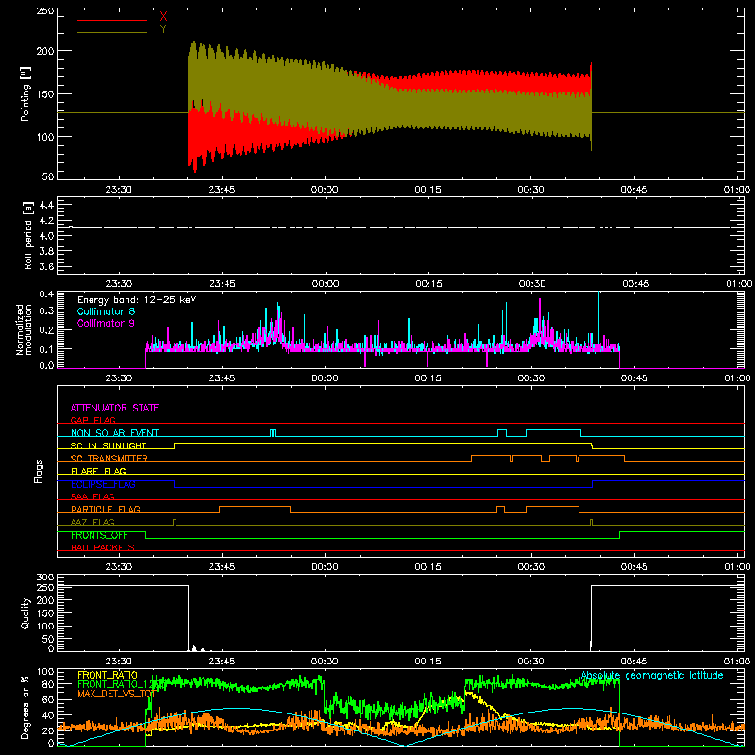The image size is (755, 755).
Task: Click the 80 tick on Degrees axis
Action: pyautogui.click(x=49, y=684)
